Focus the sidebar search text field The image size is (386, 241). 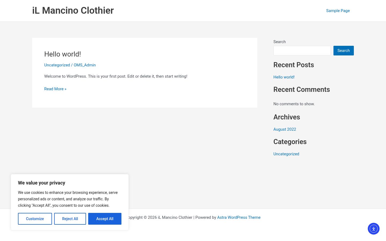click(302, 51)
